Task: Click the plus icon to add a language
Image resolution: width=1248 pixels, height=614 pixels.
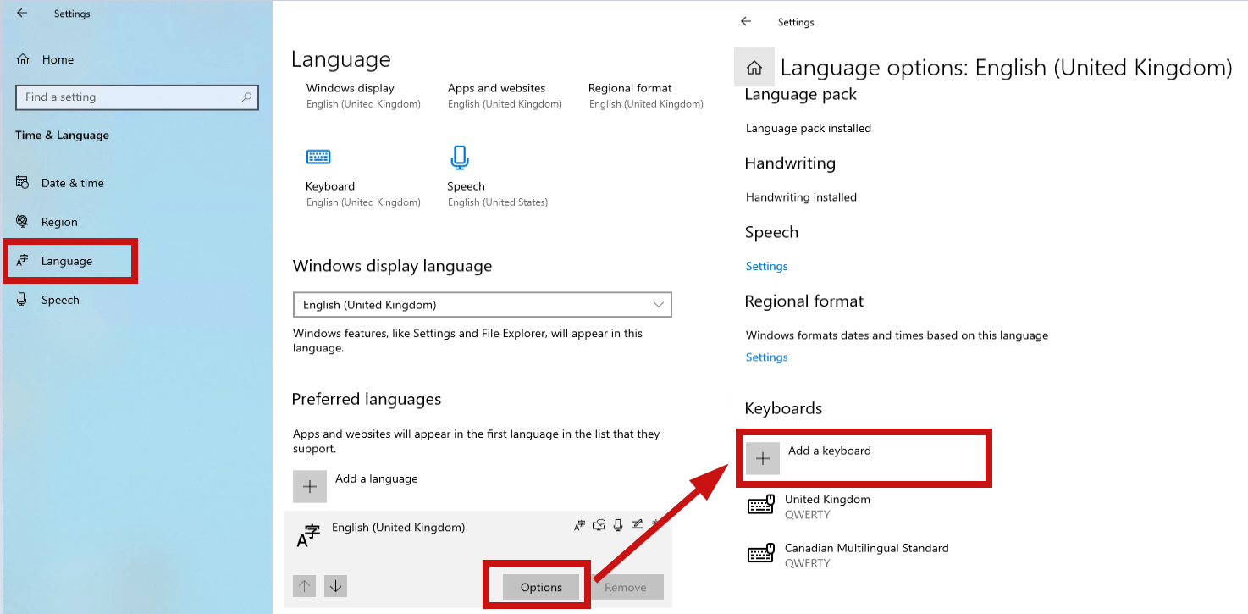Action: [x=310, y=486]
